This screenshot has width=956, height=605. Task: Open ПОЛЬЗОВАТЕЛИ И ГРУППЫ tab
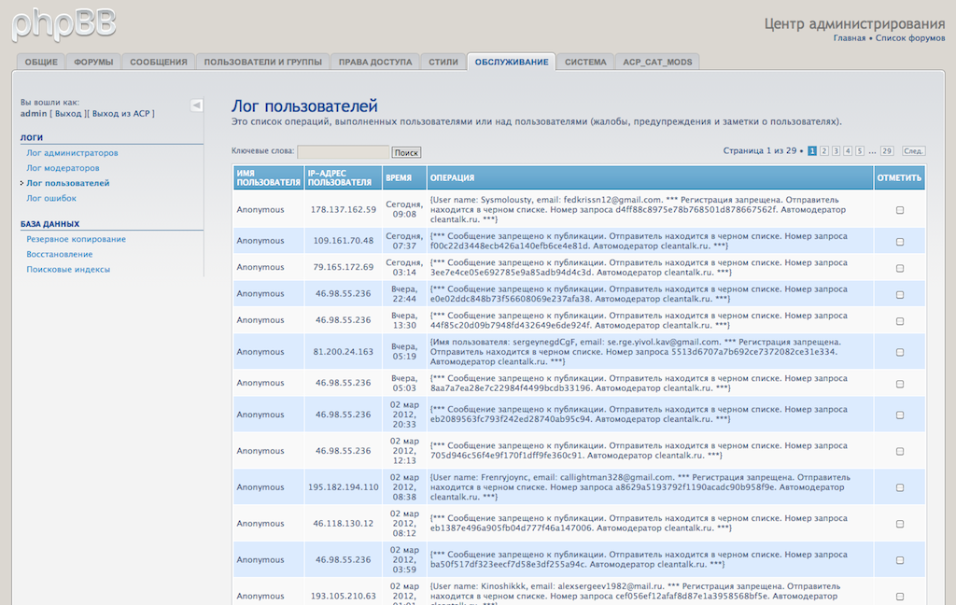[x=263, y=63]
